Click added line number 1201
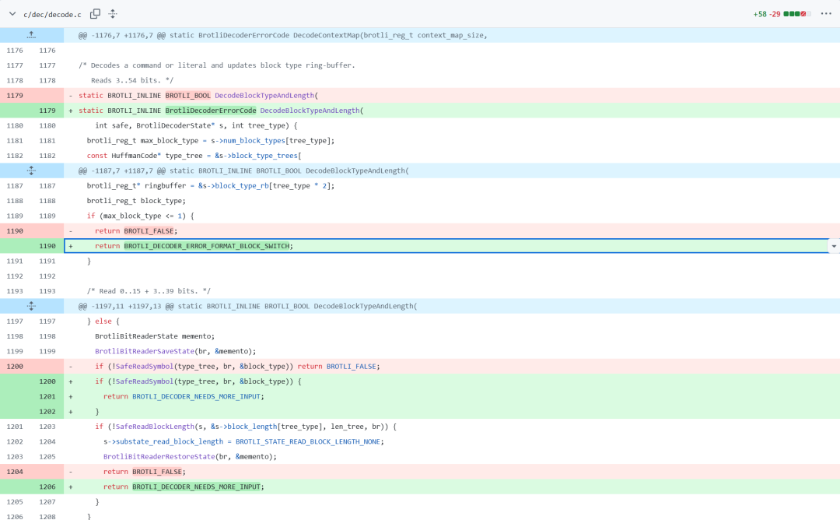This screenshot has width=840, height=520. 47,397
